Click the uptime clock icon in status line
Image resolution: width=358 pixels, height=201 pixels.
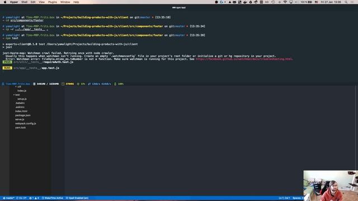click(x=63, y=84)
